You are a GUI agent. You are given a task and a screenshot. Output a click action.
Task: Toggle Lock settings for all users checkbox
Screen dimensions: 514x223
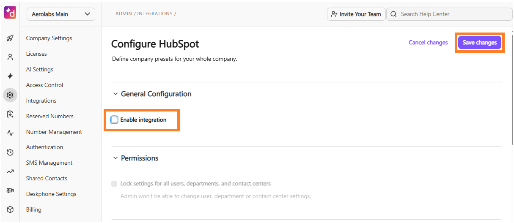[x=114, y=184]
